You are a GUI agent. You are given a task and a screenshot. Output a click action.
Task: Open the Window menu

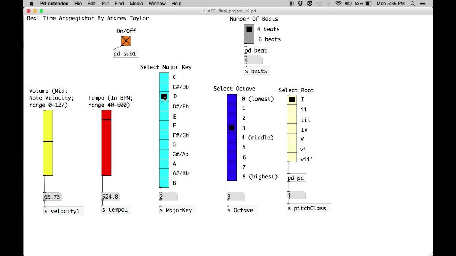pos(157,4)
